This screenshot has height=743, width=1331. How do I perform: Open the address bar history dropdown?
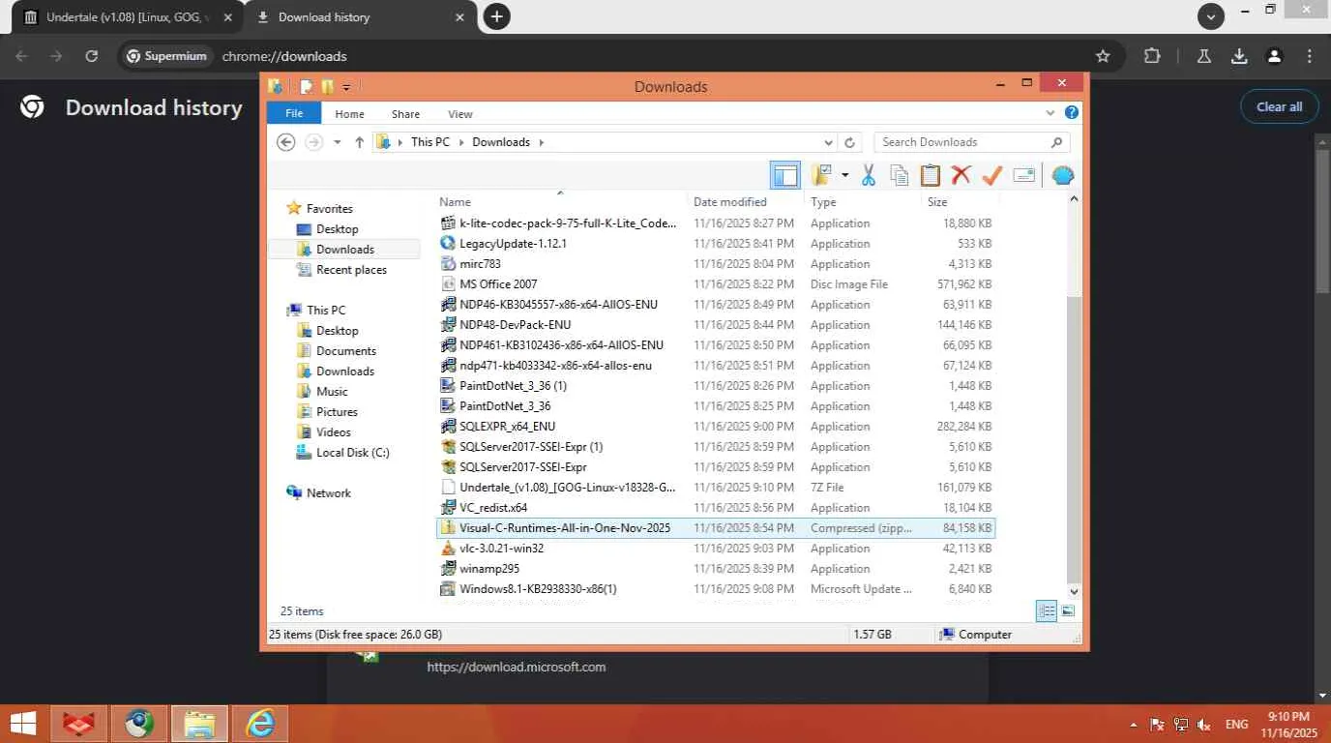[x=829, y=142]
